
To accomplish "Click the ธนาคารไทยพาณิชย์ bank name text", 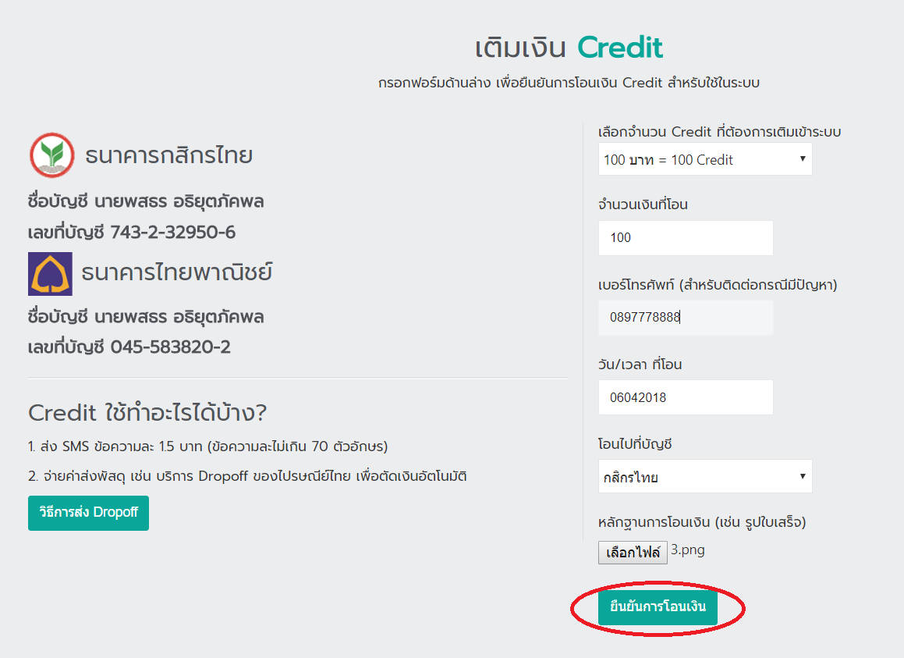I will point(177,273).
